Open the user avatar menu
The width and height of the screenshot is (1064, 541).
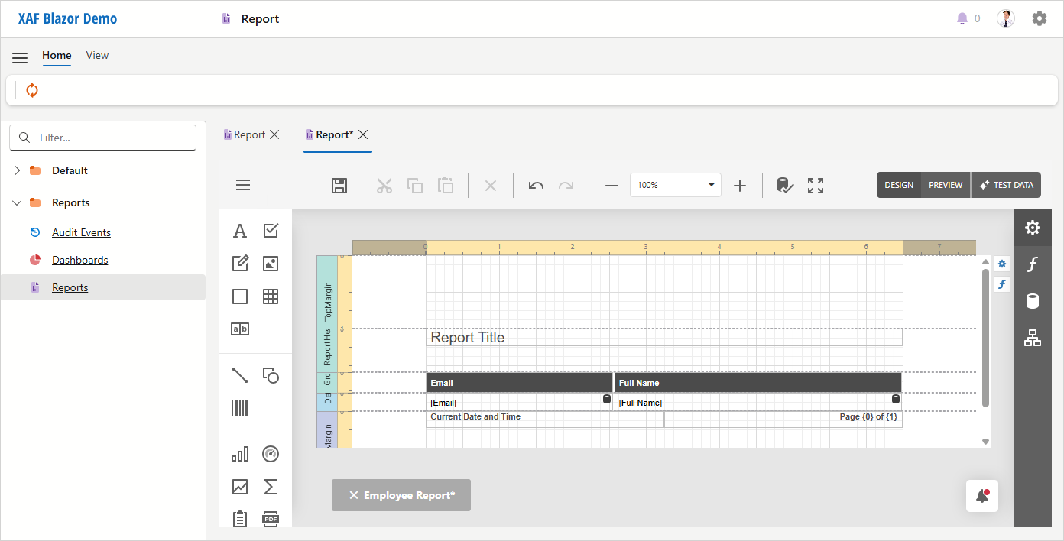[x=1006, y=18]
